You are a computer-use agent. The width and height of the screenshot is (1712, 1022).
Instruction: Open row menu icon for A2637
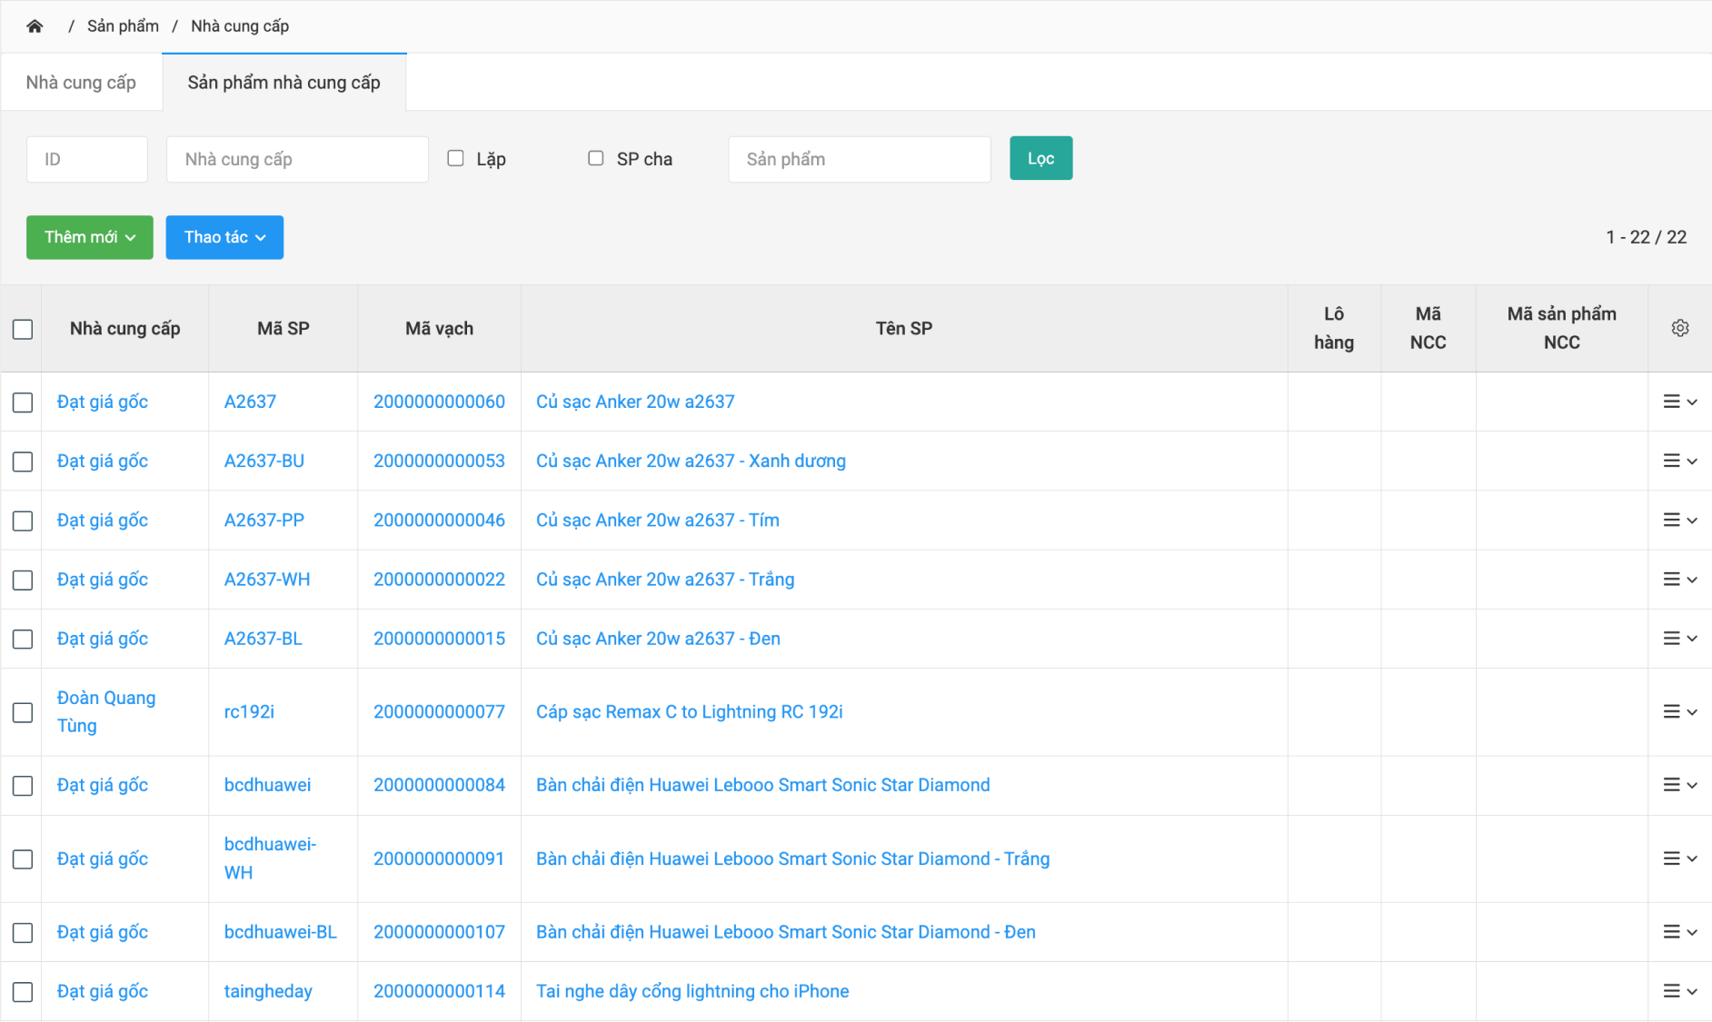pos(1679,402)
